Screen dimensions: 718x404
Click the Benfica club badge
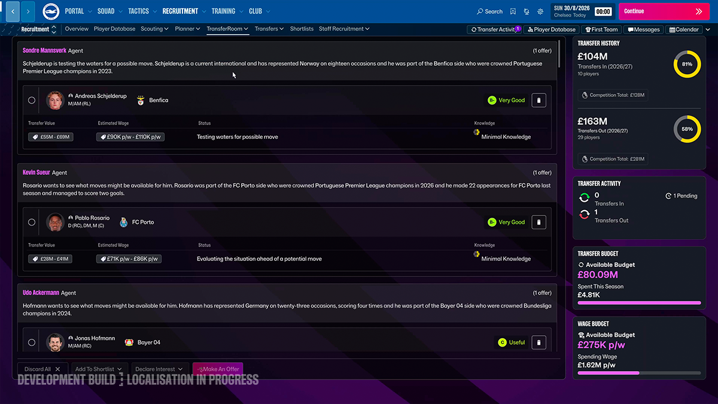[x=141, y=101]
